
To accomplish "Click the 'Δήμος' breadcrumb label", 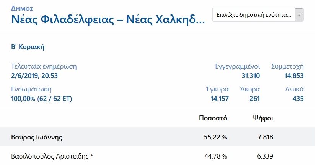I will click(22, 8).
